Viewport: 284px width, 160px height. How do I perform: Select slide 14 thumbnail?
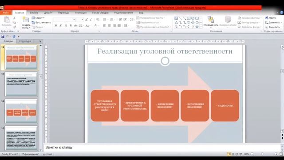tap(21, 111)
